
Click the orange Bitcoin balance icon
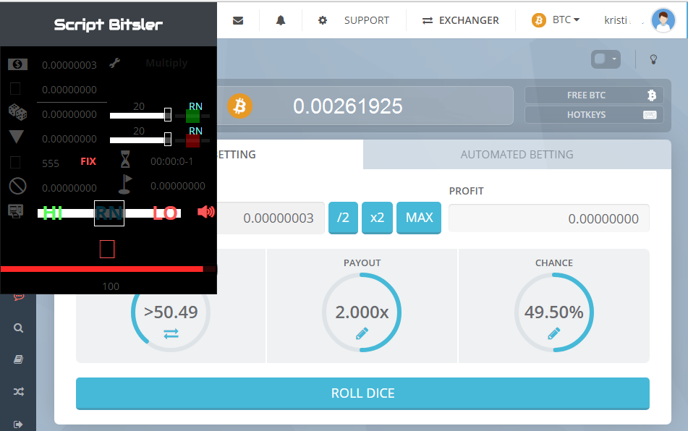point(239,106)
